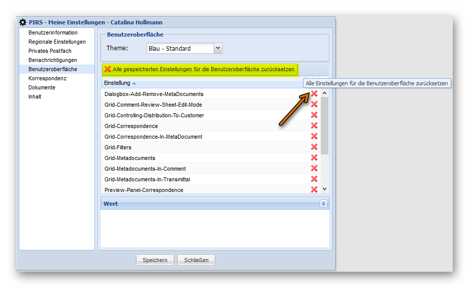
Task: Remove Grid-Filters setting using red X
Action: pyautogui.click(x=314, y=147)
